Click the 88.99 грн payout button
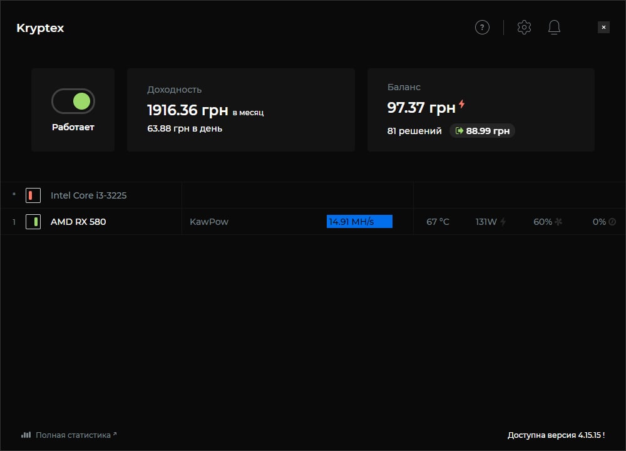626x451 pixels. pyautogui.click(x=482, y=131)
